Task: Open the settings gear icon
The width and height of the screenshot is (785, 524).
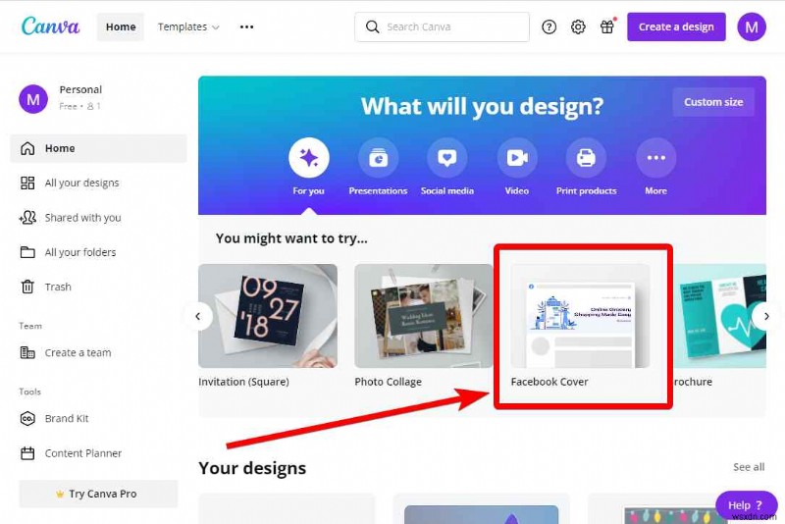Action: pos(578,27)
